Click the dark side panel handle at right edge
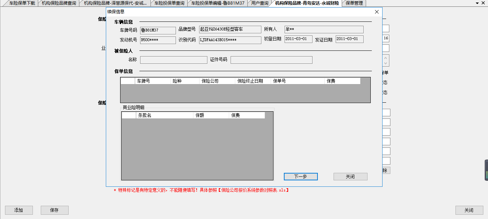488x219 pixels. coord(486,170)
